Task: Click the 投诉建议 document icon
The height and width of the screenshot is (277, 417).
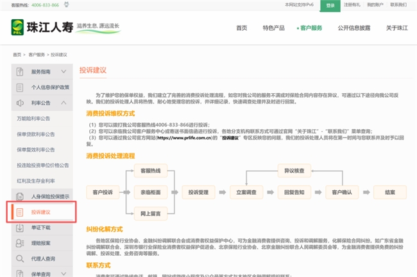Action: (x=20, y=212)
